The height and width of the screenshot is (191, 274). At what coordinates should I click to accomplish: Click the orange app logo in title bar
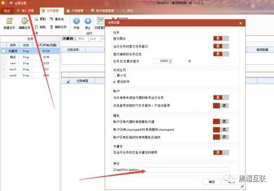[x=3, y=3]
